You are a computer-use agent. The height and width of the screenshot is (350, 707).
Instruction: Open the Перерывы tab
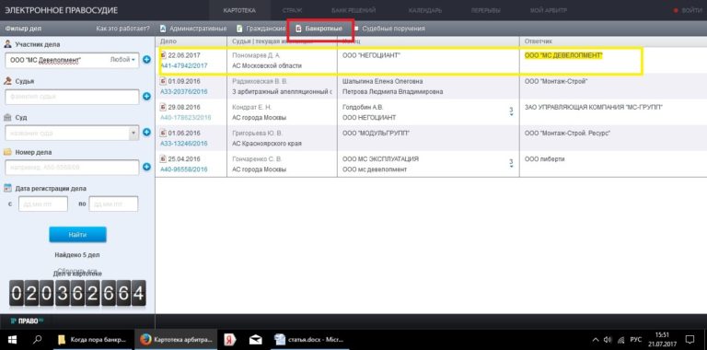pyautogui.click(x=486, y=10)
